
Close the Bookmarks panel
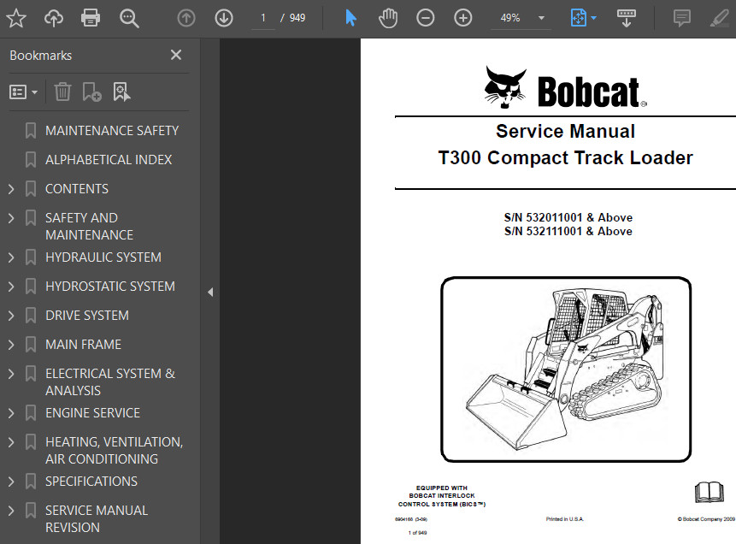point(176,55)
